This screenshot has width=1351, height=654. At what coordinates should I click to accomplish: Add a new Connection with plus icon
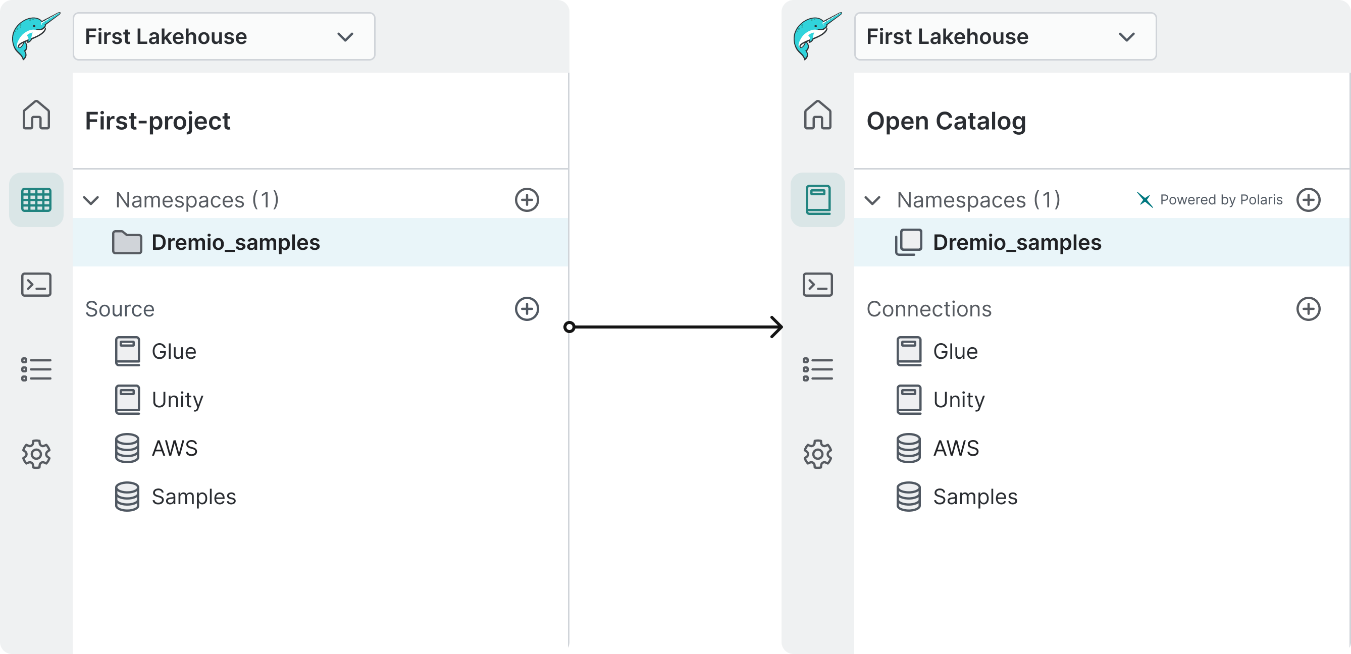[x=1308, y=309]
